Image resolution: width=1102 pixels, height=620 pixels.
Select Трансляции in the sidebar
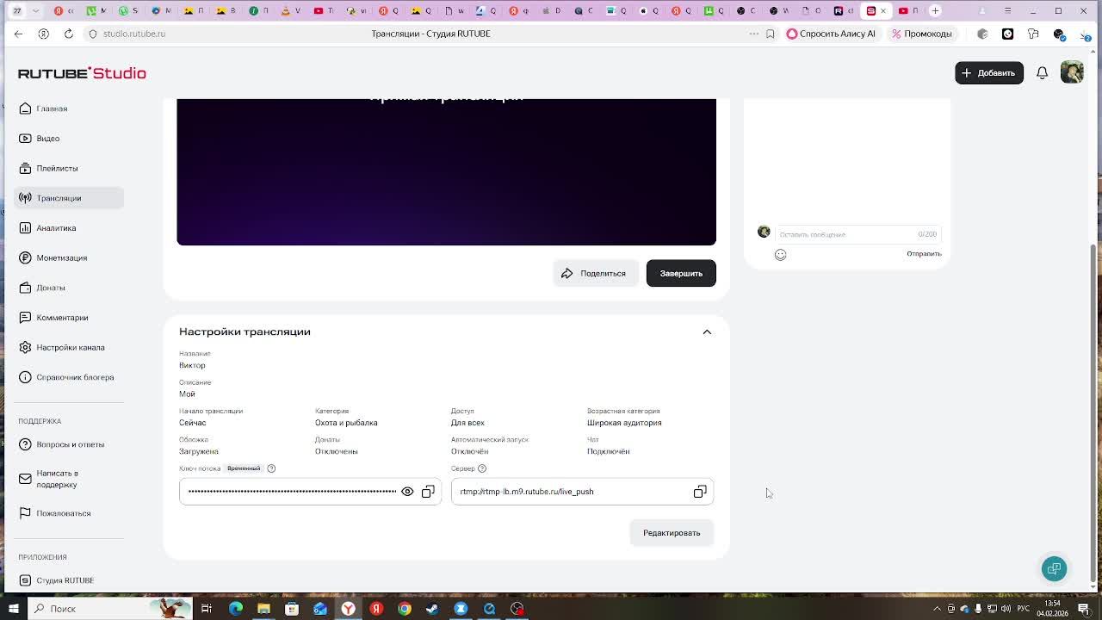coord(69,198)
